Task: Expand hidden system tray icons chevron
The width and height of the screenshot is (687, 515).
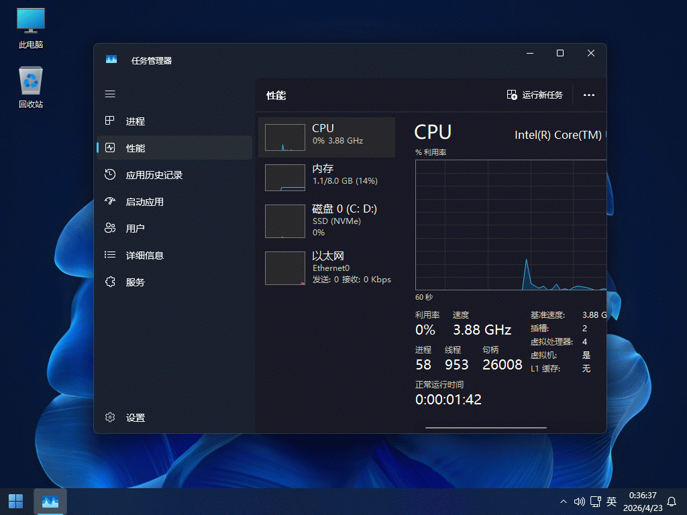Action: point(564,502)
